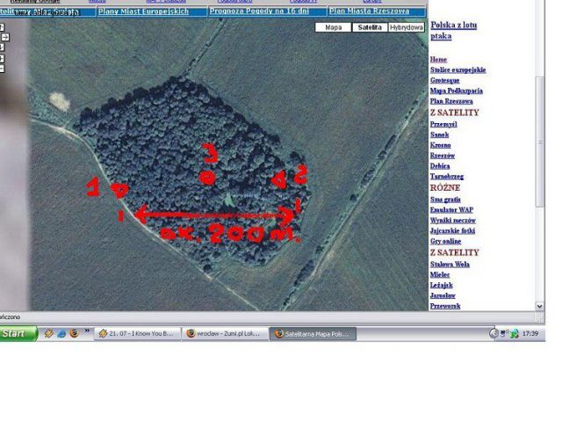Open Wyniki meczów link
Viewport: 562px width, 422px height.
453,220
